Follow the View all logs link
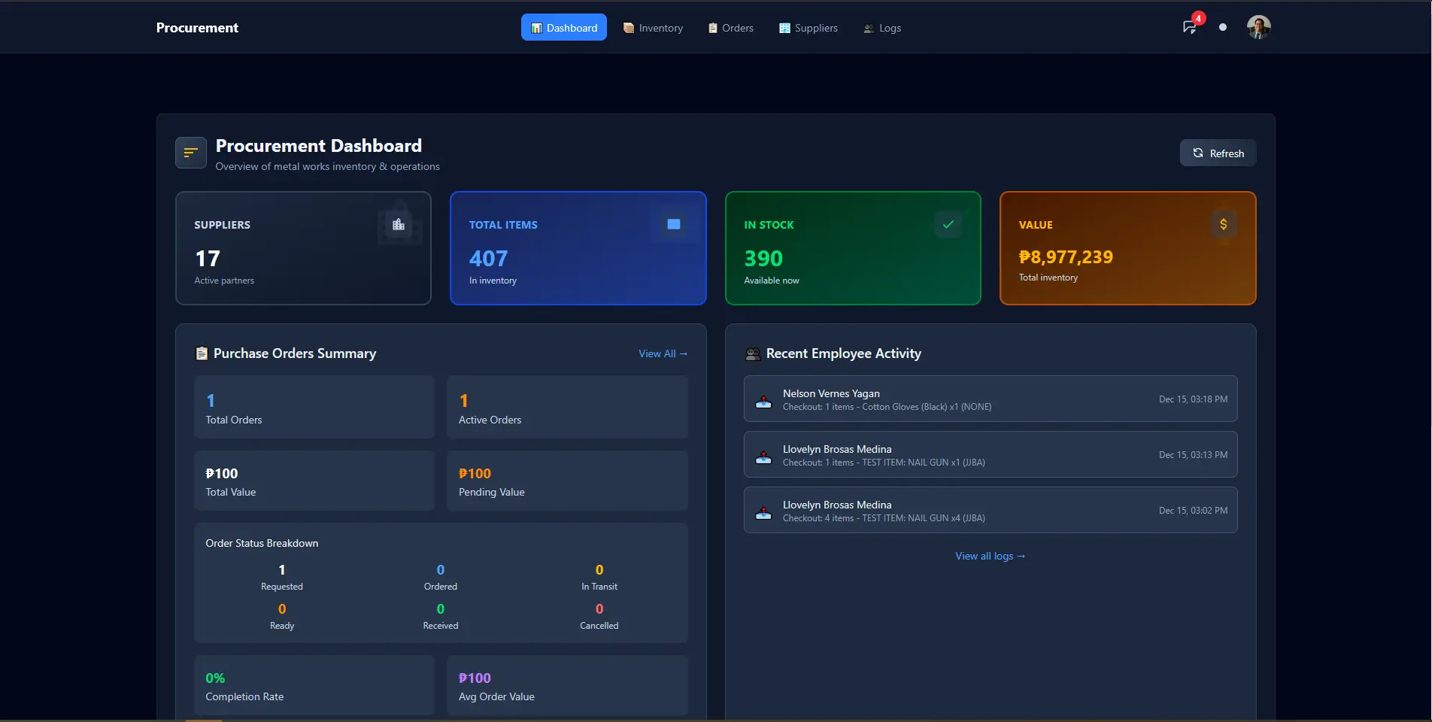 point(990,556)
